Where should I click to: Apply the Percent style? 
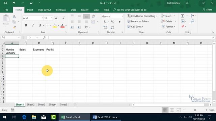click(x=112, y=22)
